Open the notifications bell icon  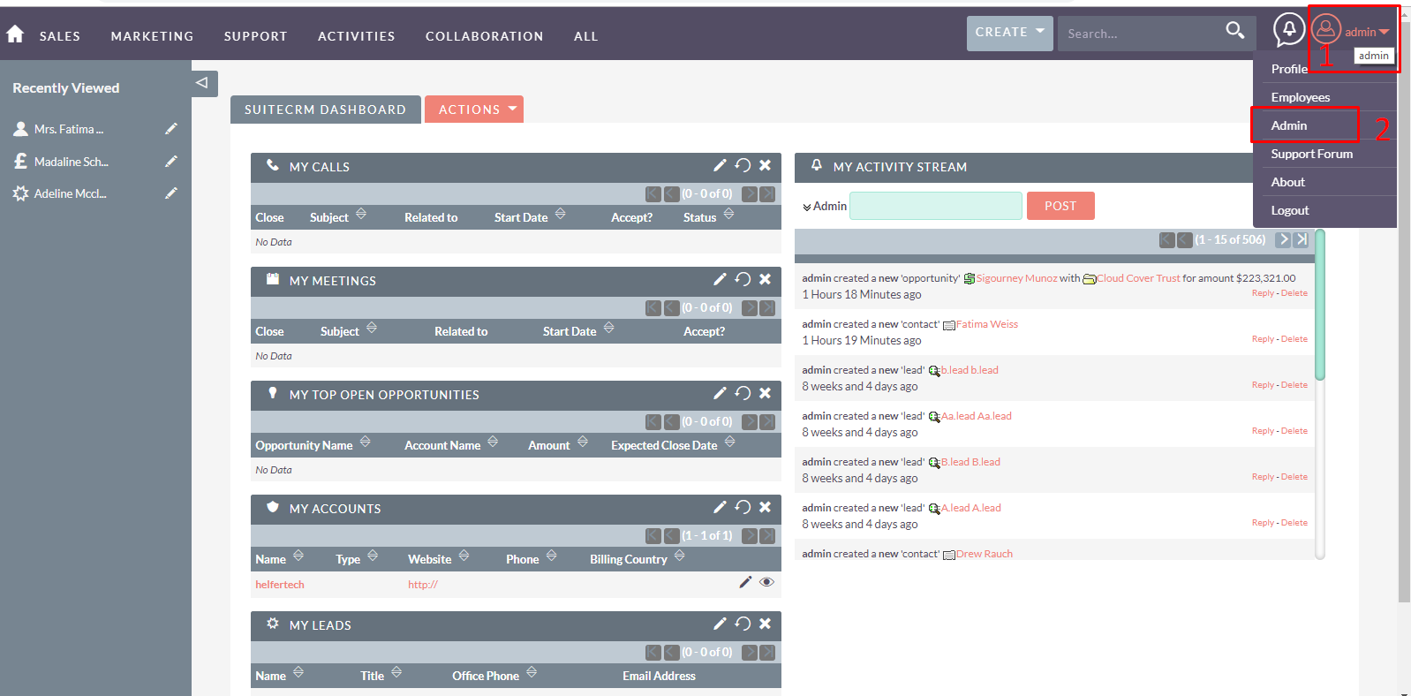click(x=1289, y=30)
